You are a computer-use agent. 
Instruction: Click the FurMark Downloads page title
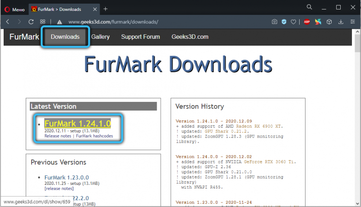[178, 64]
